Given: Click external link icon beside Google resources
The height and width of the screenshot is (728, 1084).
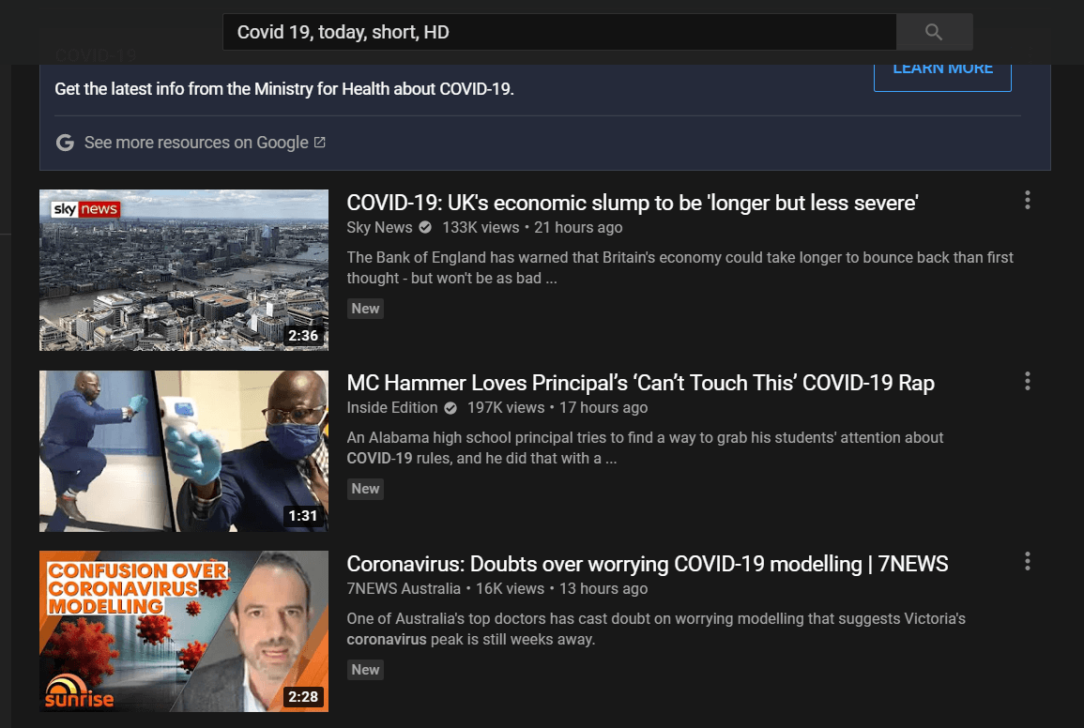Looking at the screenshot, I should click(319, 142).
